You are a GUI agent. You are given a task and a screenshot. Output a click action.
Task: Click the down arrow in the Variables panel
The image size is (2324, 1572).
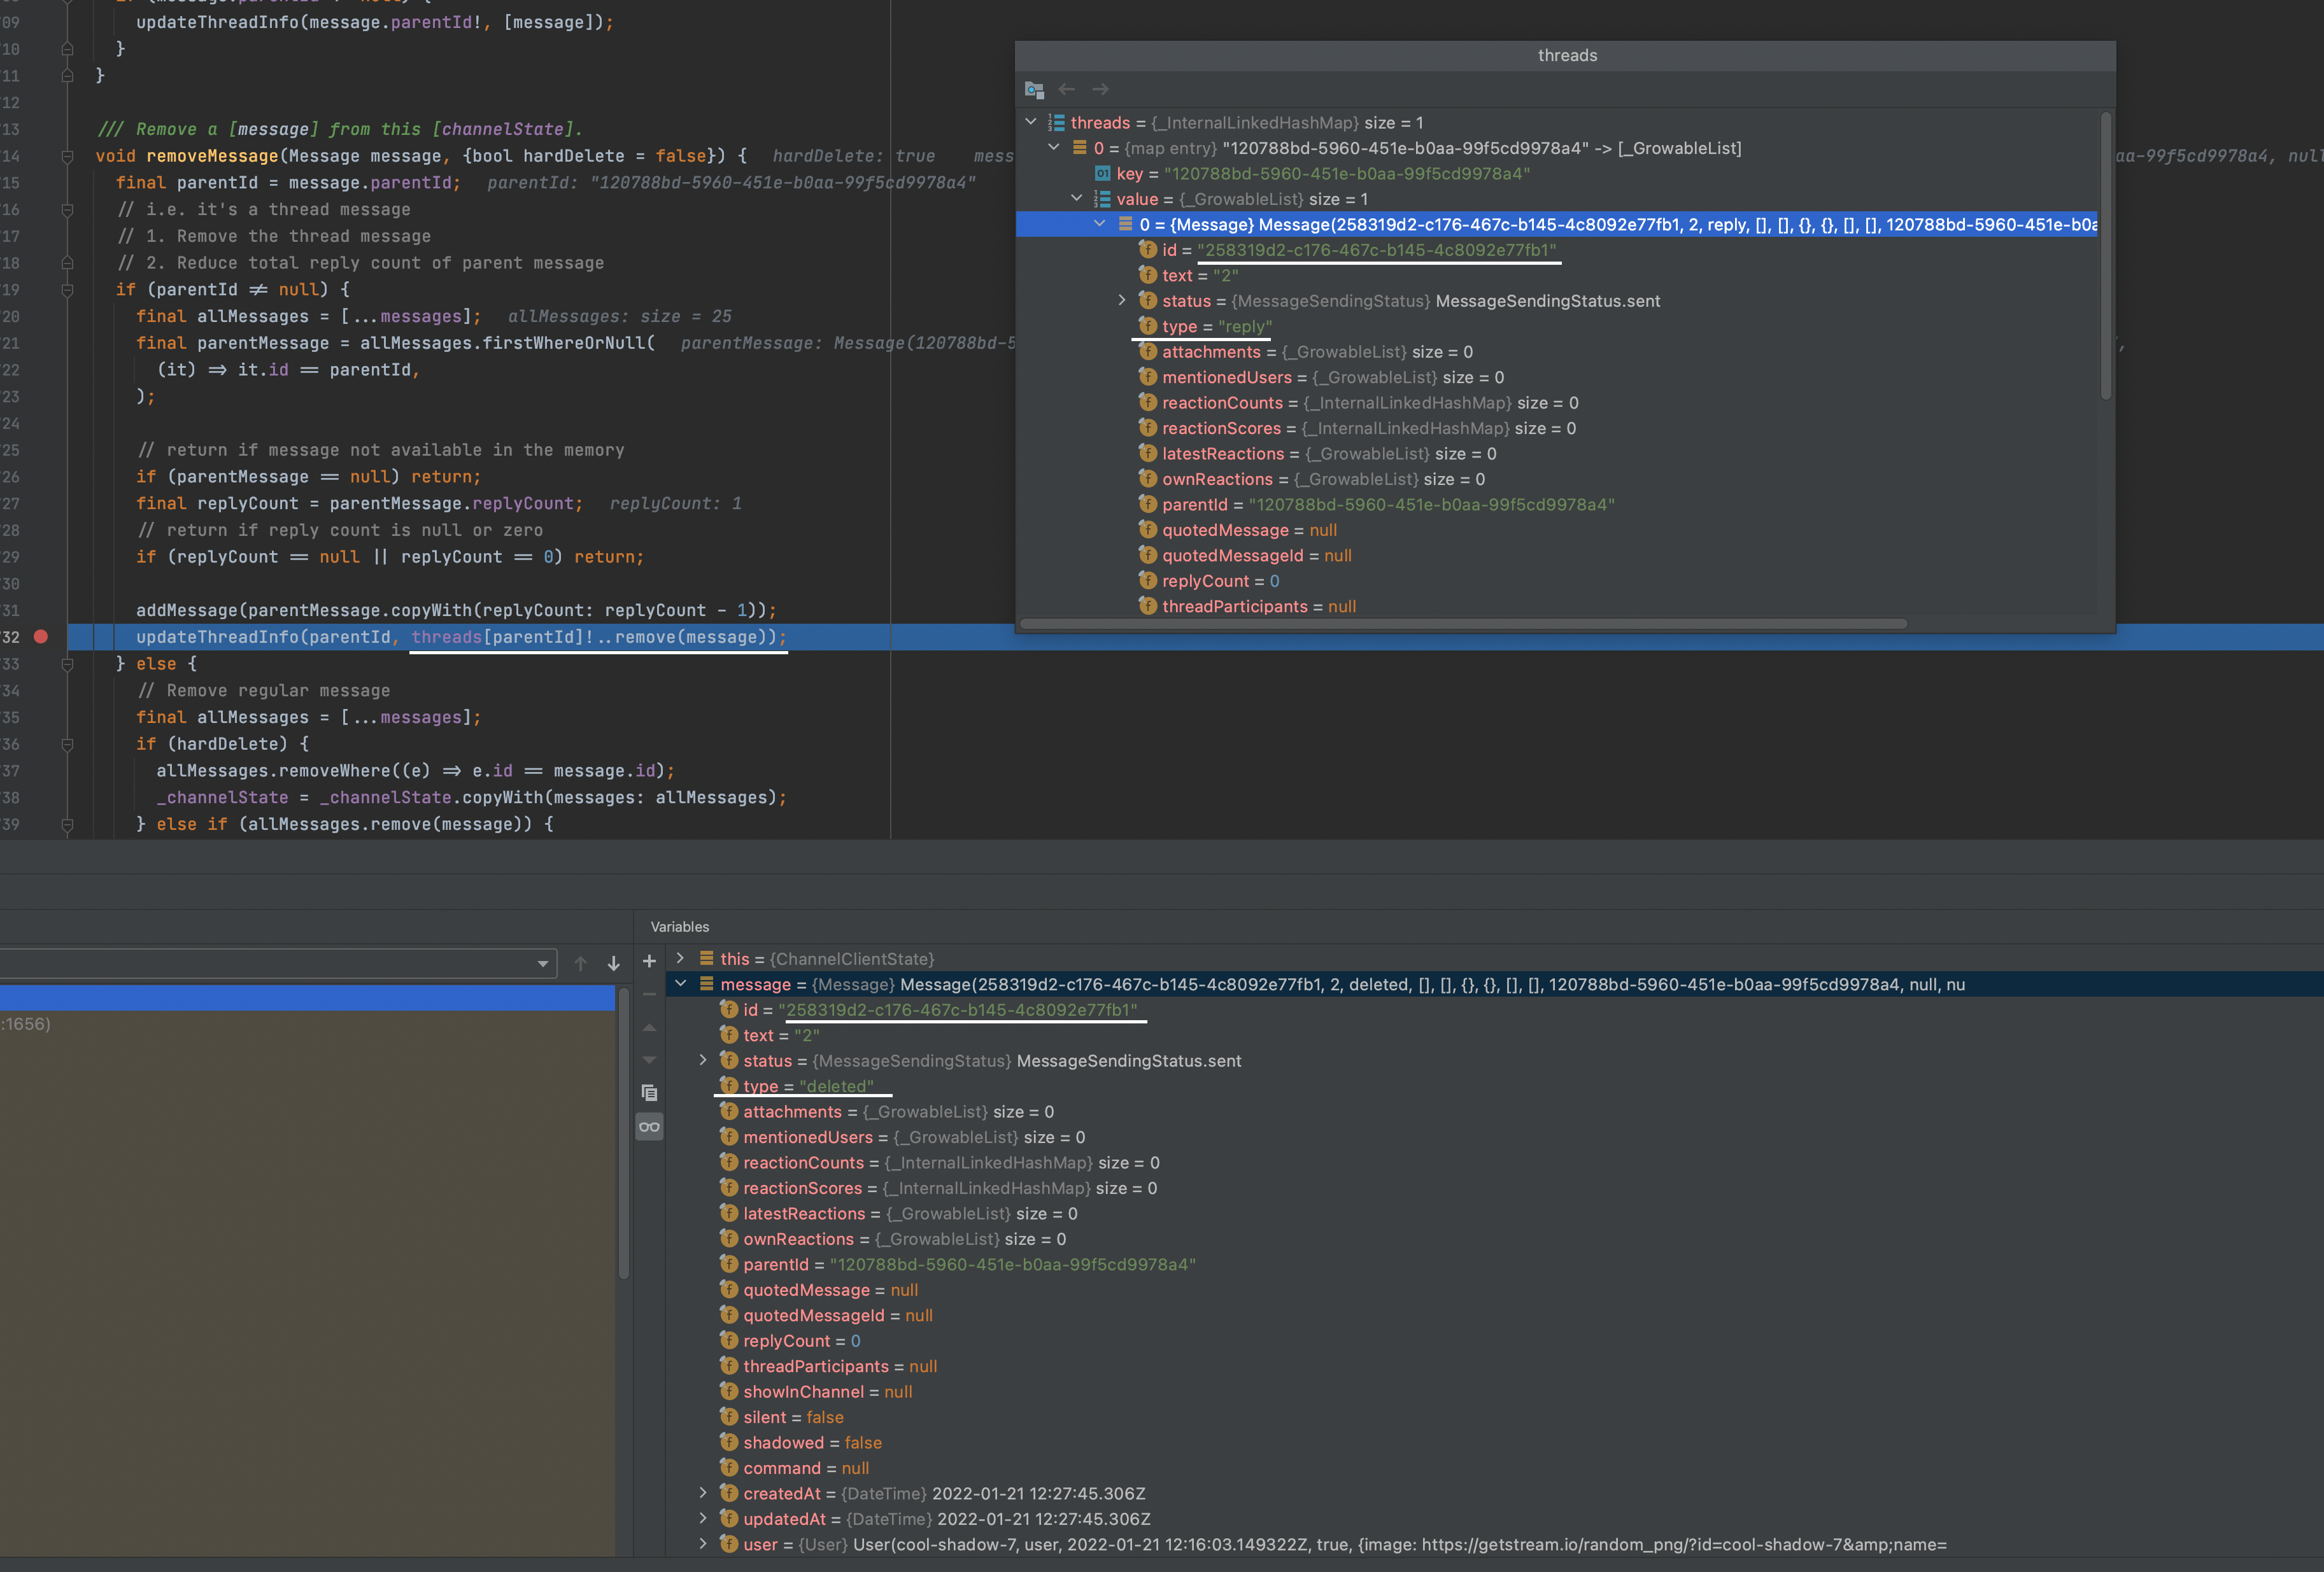click(613, 962)
